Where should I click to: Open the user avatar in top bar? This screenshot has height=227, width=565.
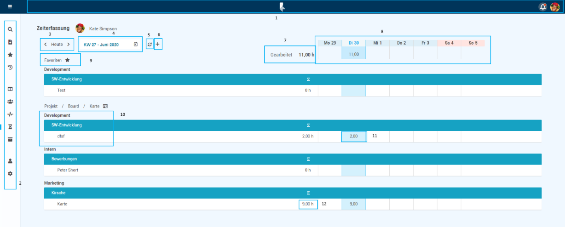pyautogui.click(x=555, y=6)
